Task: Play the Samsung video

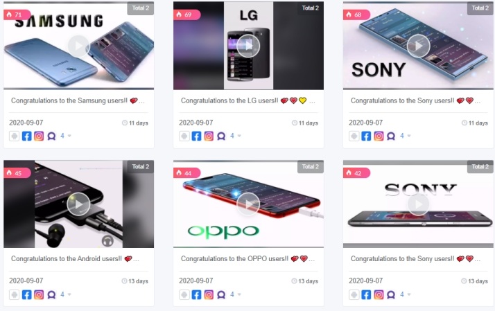Action: coord(78,46)
